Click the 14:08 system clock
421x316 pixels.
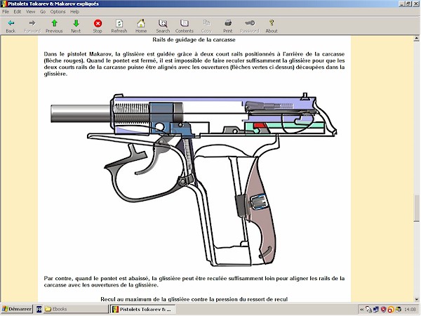point(410,309)
